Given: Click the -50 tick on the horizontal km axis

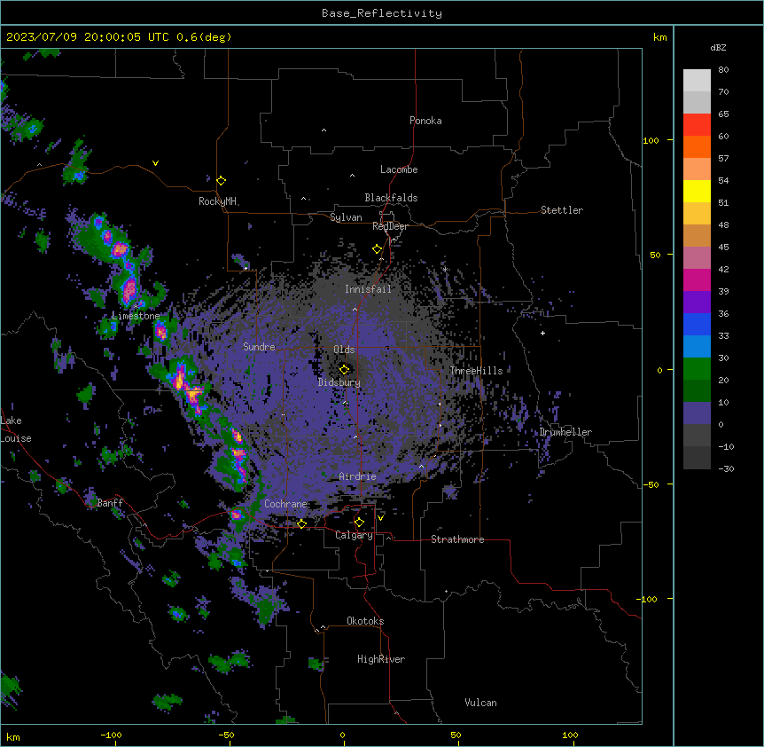Looking at the screenshot, I should pyautogui.click(x=226, y=735).
